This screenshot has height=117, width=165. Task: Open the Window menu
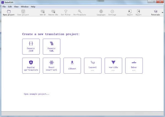click(24, 7)
